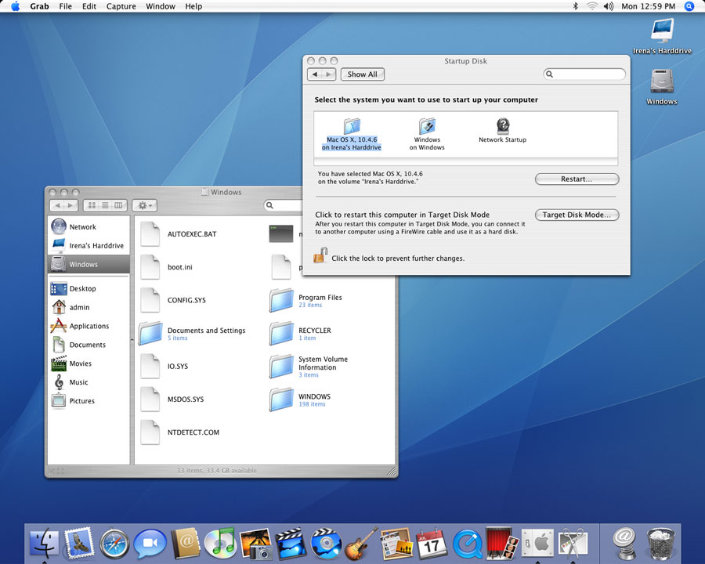Select the RECYCLER folder
The width and height of the screenshot is (705, 564).
pos(300,333)
